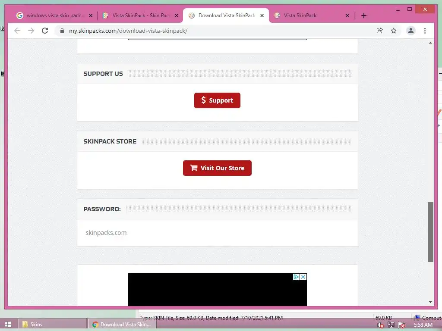Click the muted volume tray icon
This screenshot has width=442, height=331.
click(x=381, y=325)
